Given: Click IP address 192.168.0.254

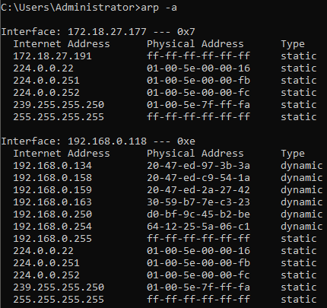Looking at the screenshot, I should coord(52,227).
